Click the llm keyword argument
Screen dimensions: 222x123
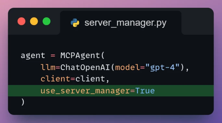point(48,67)
